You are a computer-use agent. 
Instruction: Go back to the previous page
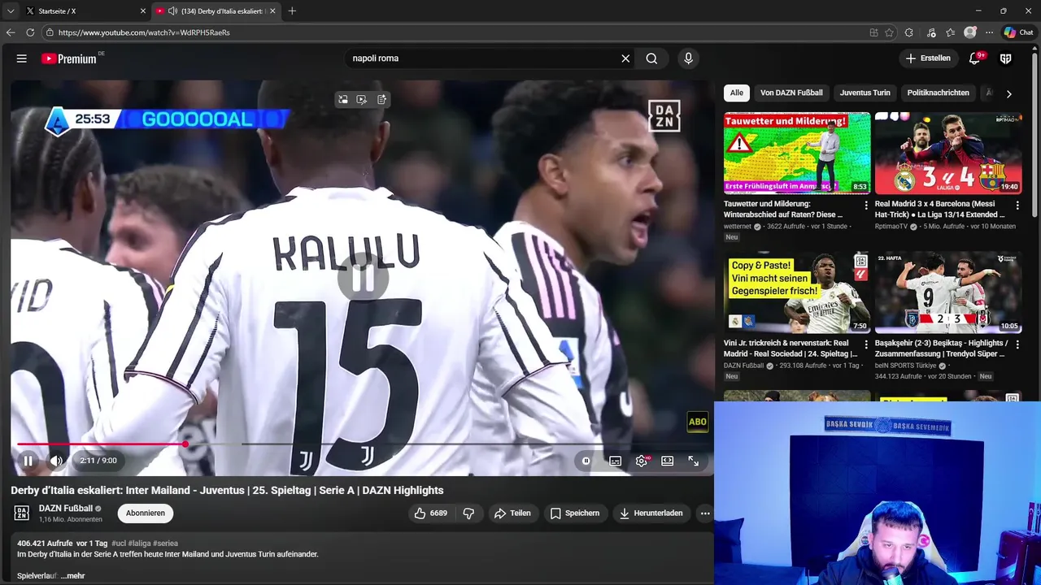pyautogui.click(x=11, y=32)
